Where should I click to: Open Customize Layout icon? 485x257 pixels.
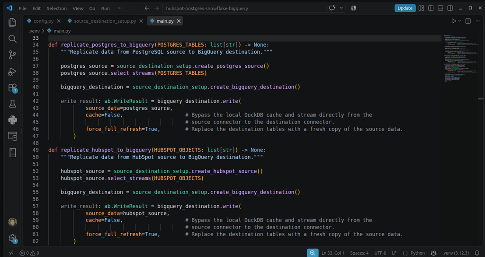pos(421,9)
